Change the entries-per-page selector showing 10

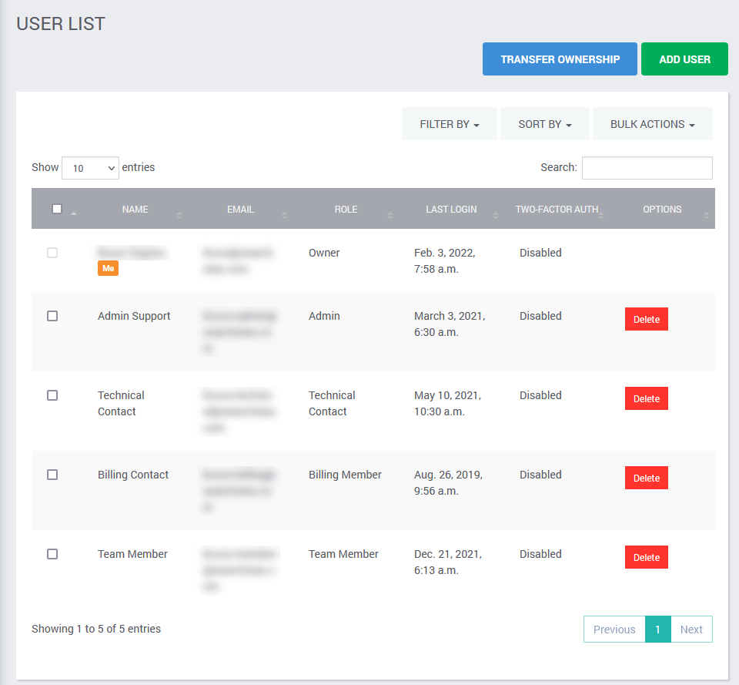(x=90, y=168)
